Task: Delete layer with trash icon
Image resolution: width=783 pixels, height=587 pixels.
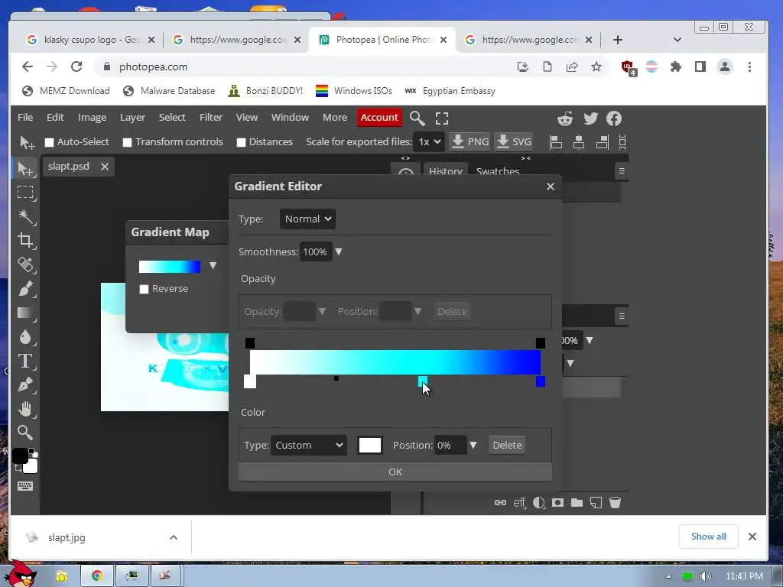Action: click(616, 503)
